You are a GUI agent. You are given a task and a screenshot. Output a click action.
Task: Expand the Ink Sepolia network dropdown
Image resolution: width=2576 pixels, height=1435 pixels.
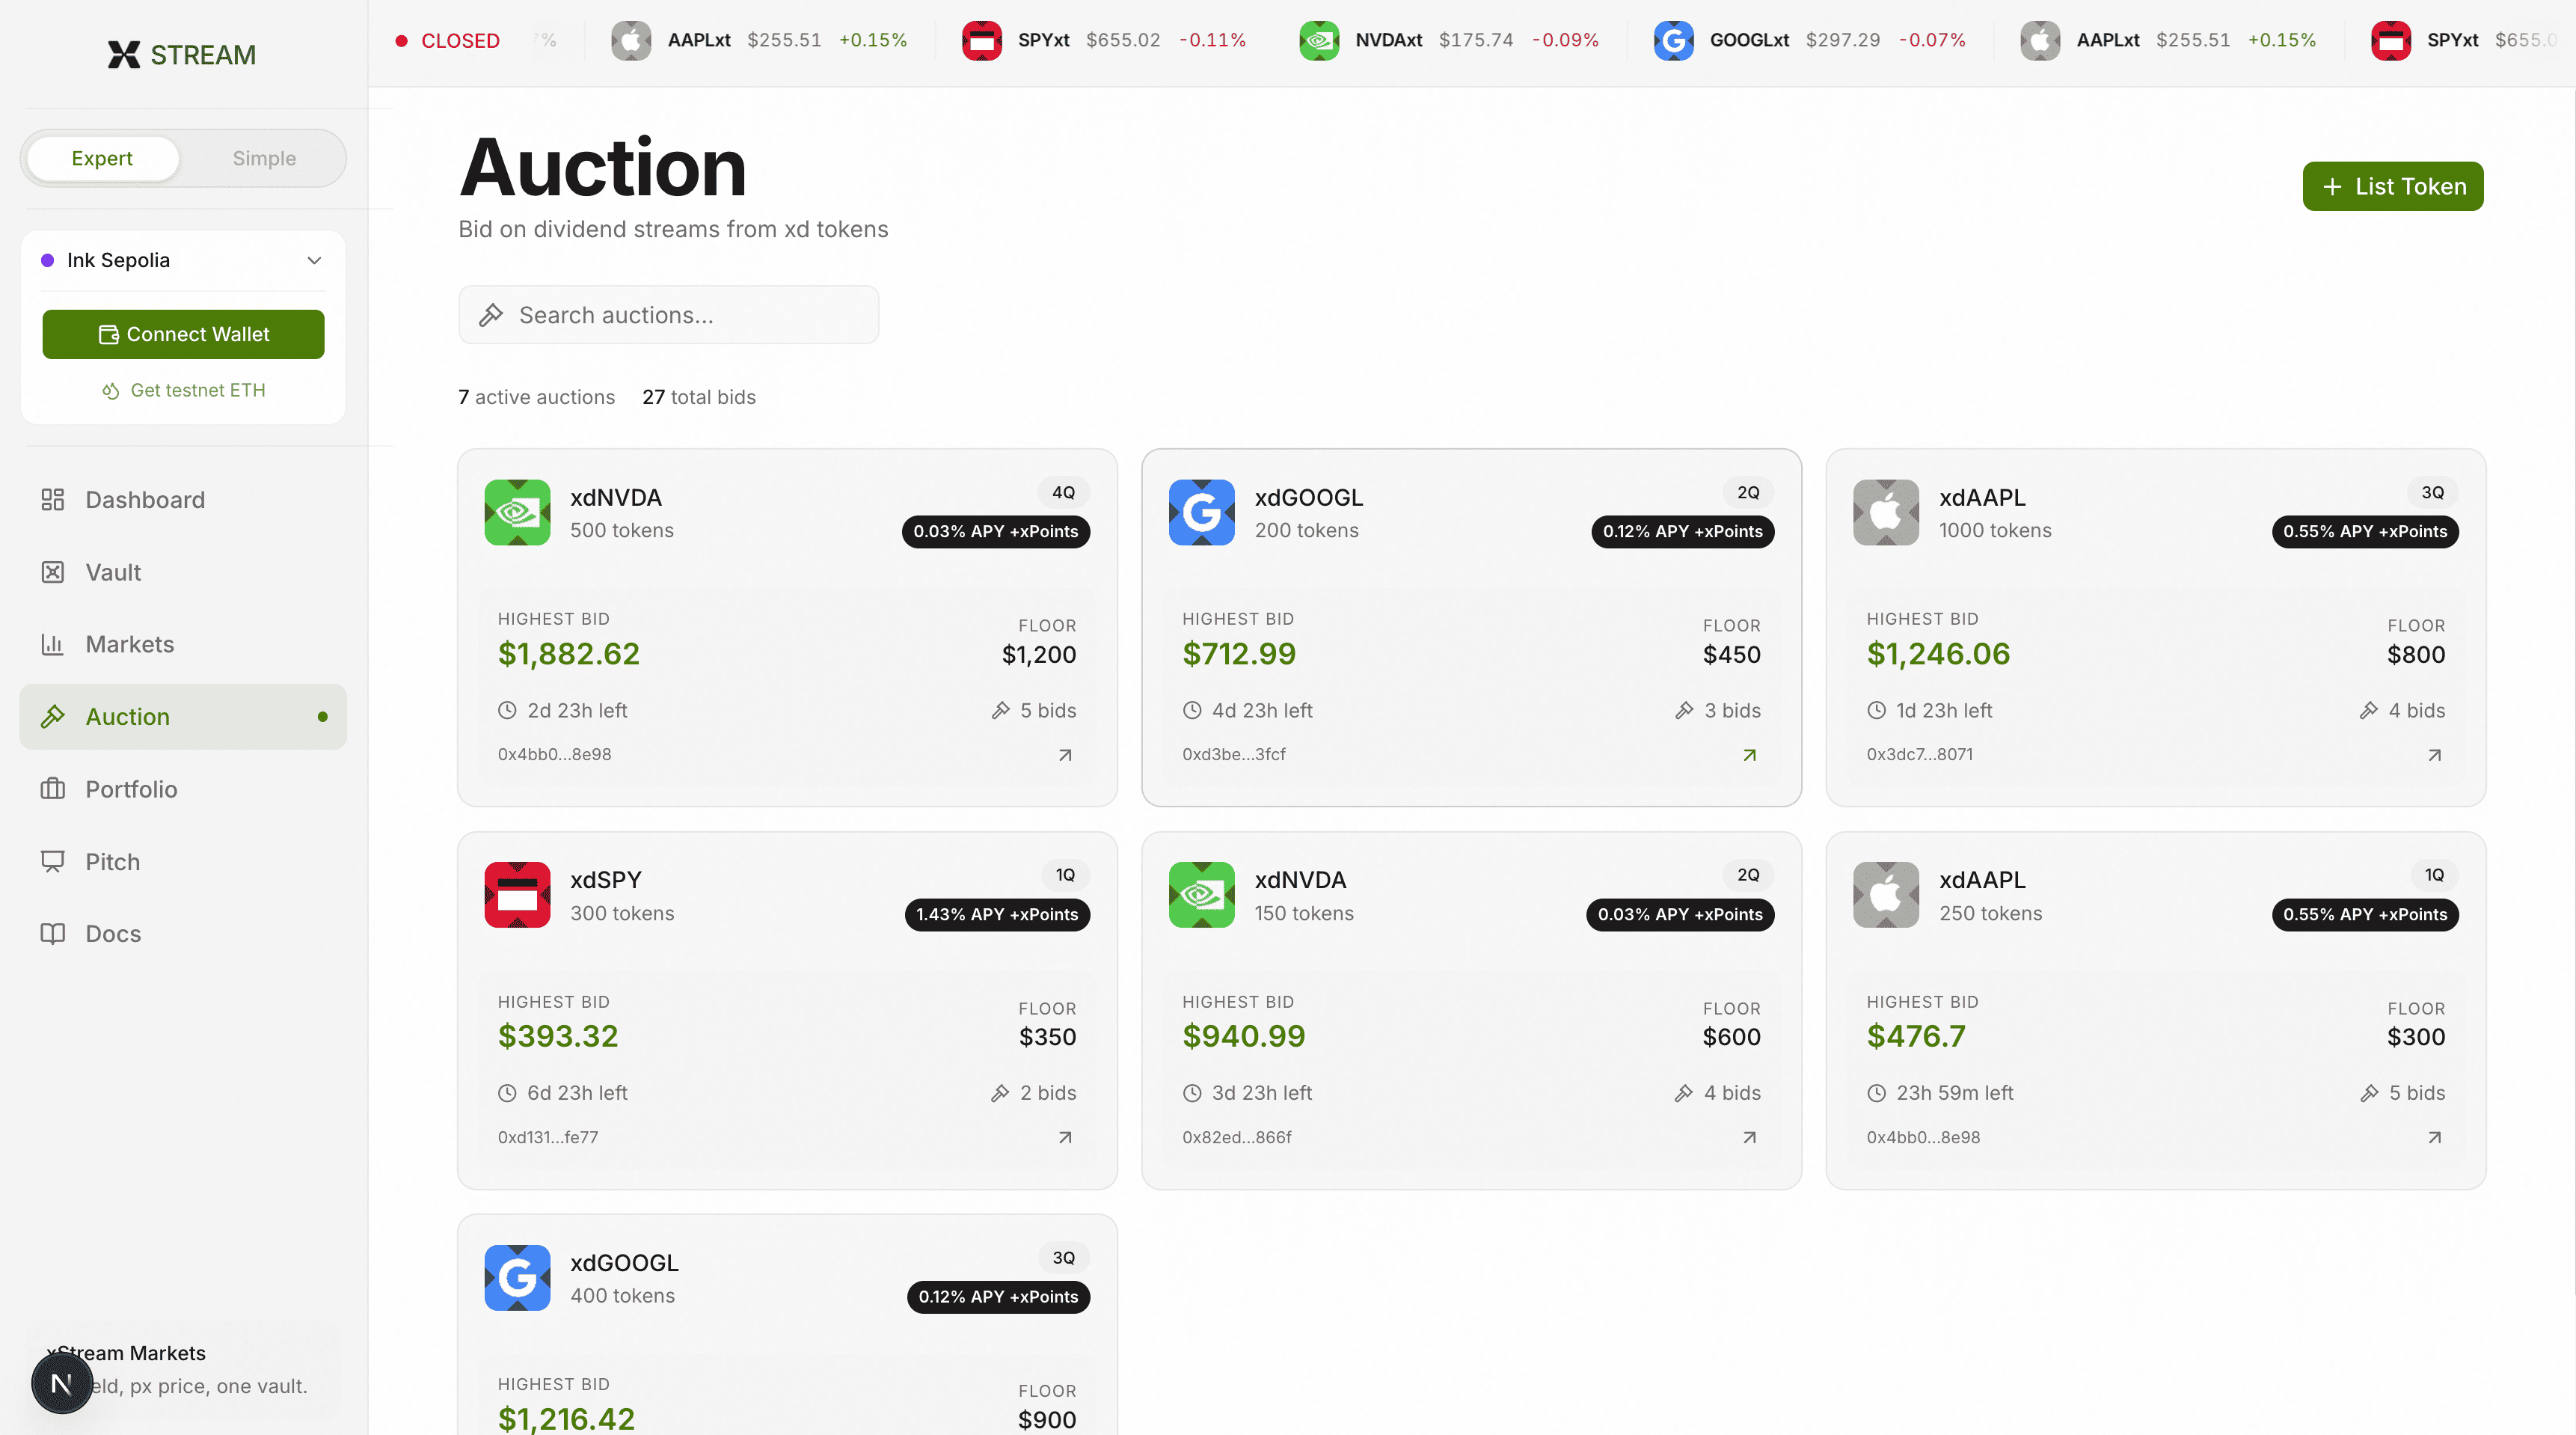pos(182,260)
